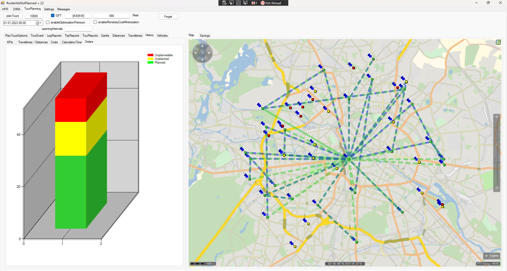The height and width of the screenshot is (271, 507).
Task: Click the Hot Reload stop icon
Action: click(263, 3)
